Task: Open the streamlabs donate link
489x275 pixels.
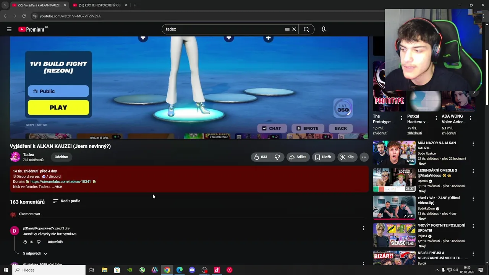Action: (x=60, y=181)
